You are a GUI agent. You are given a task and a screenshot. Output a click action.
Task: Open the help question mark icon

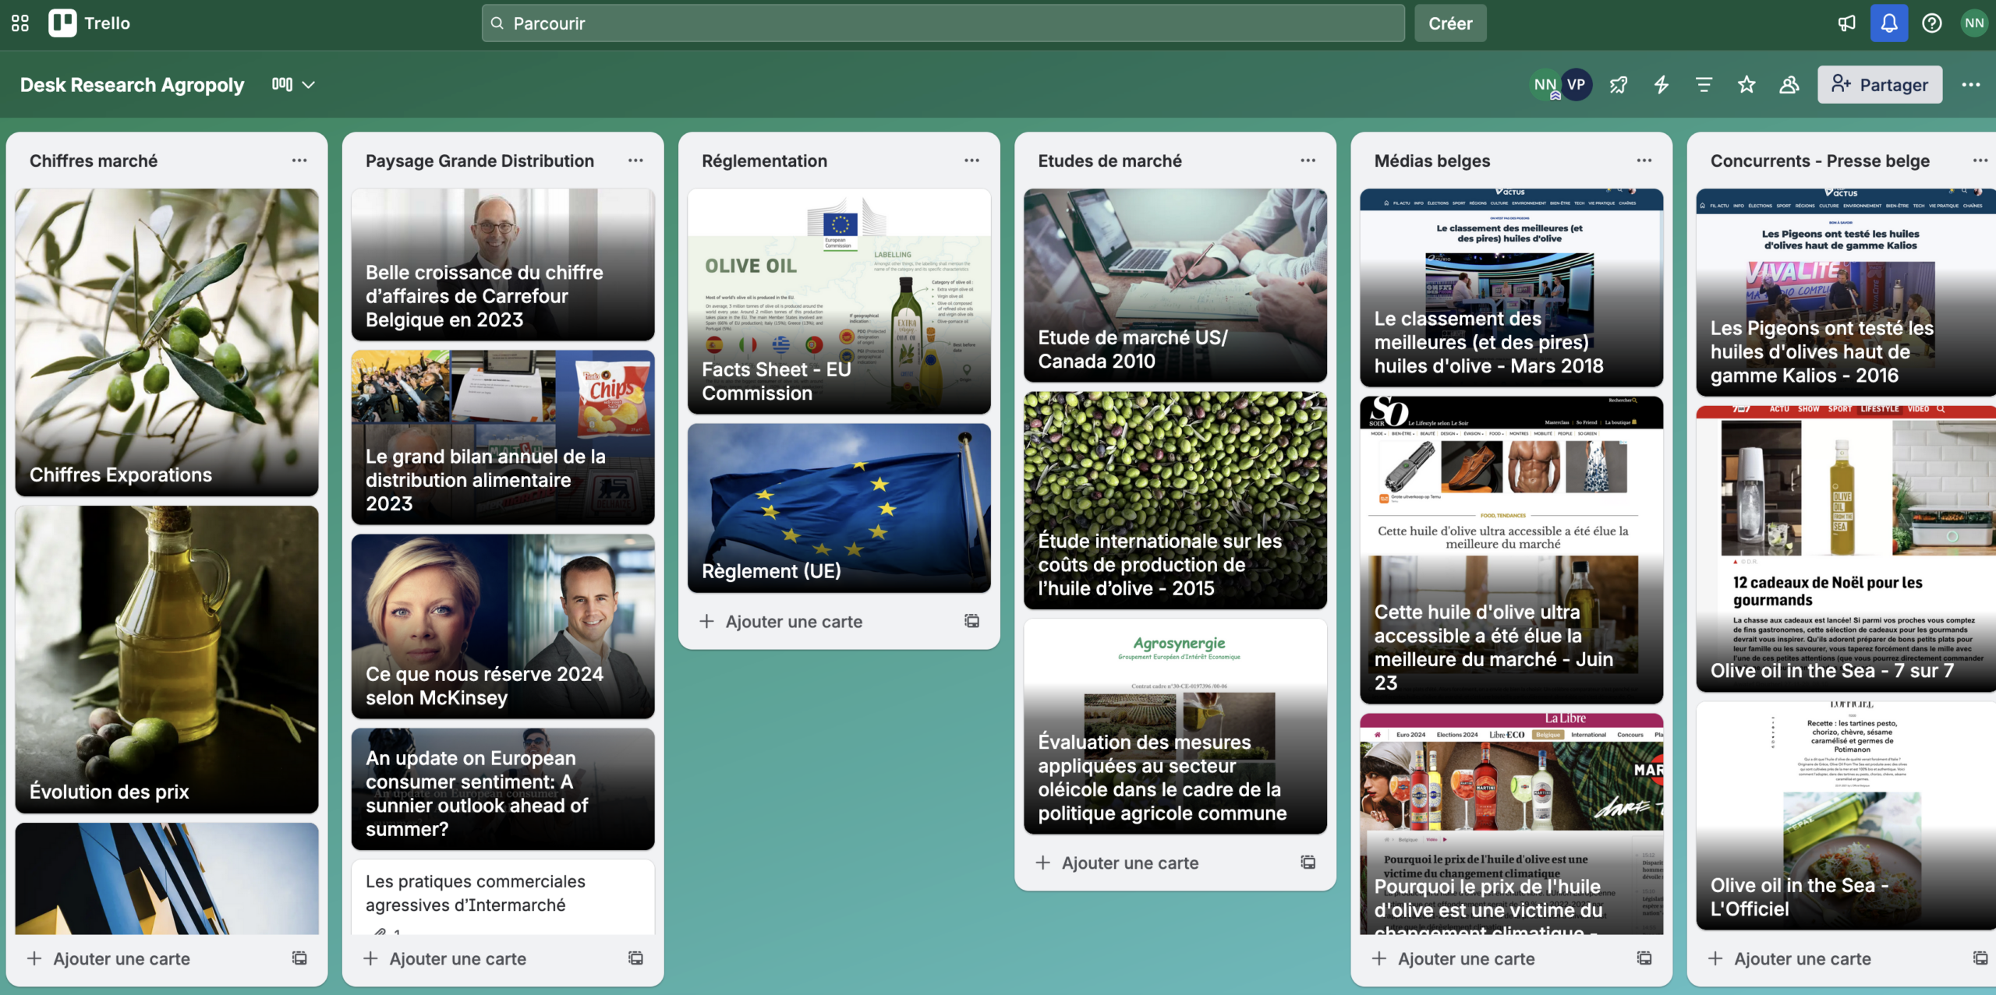pyautogui.click(x=1931, y=23)
